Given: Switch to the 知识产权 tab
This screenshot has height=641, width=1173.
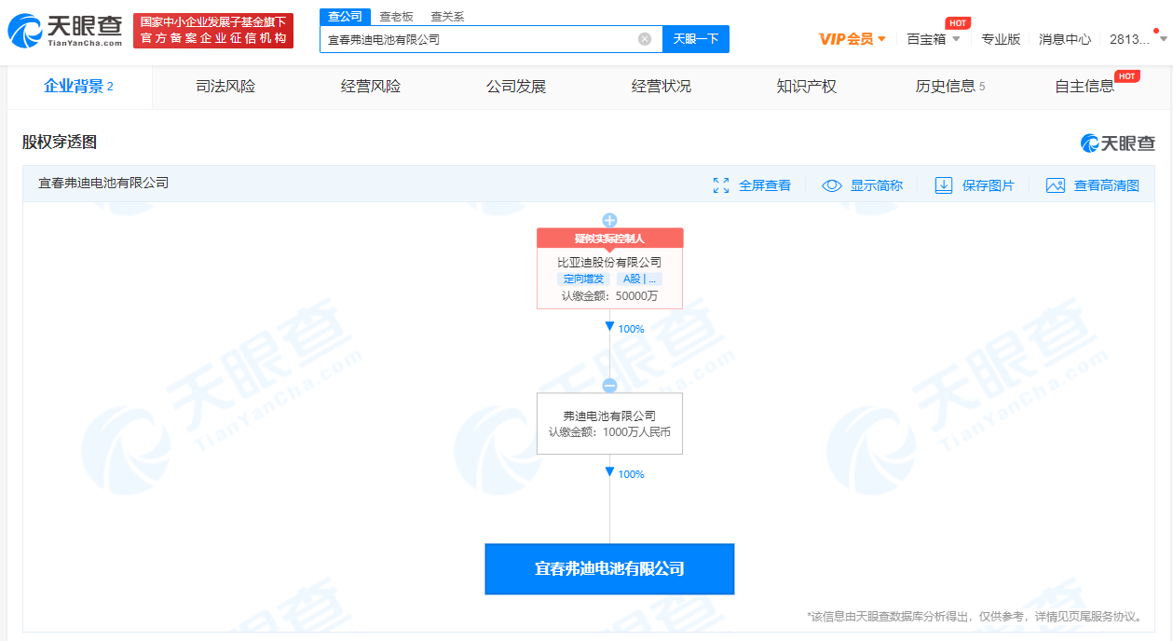Looking at the screenshot, I should tap(806, 87).
